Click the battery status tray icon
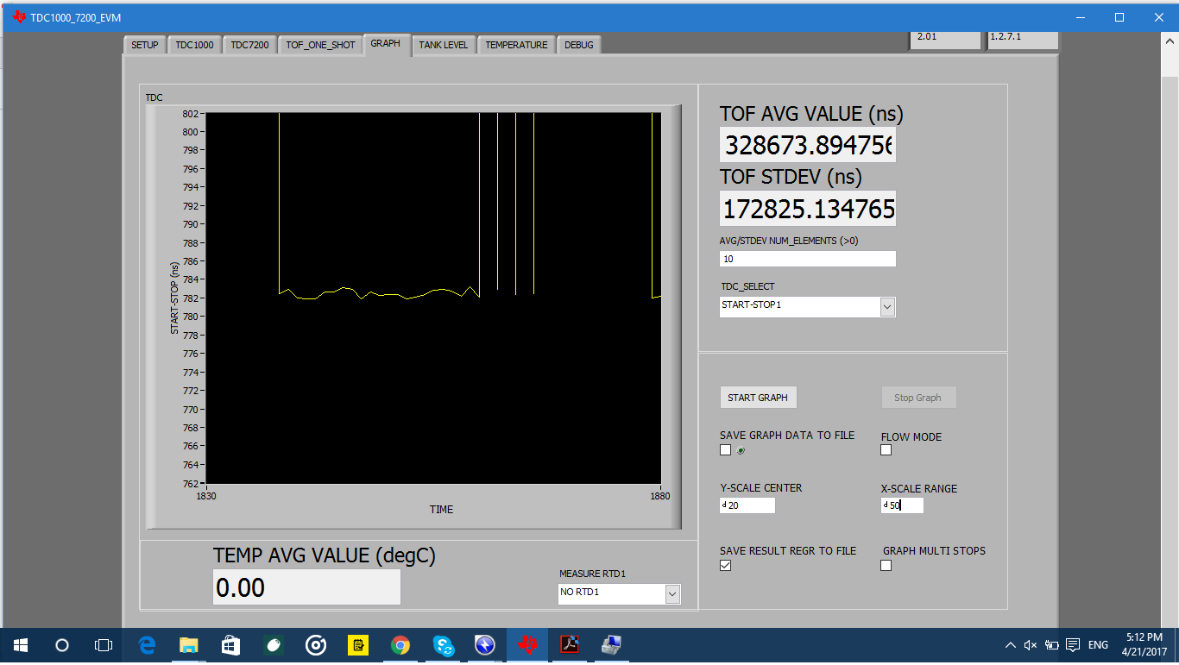 click(1051, 644)
